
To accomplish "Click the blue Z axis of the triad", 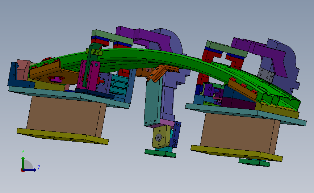I will click(x=30, y=170).
